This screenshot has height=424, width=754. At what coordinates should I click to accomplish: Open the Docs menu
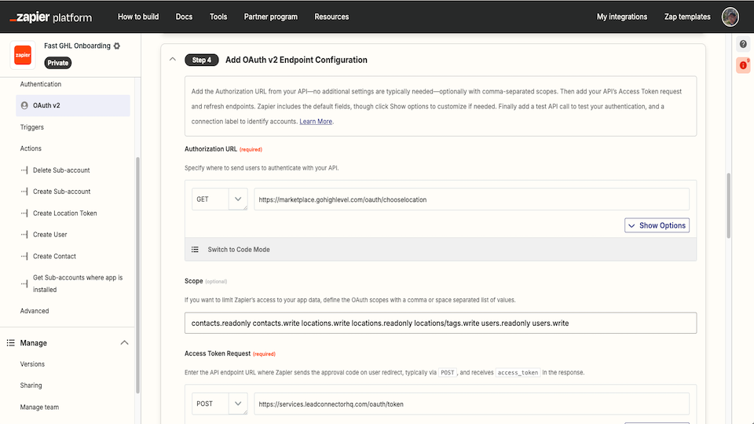184,16
